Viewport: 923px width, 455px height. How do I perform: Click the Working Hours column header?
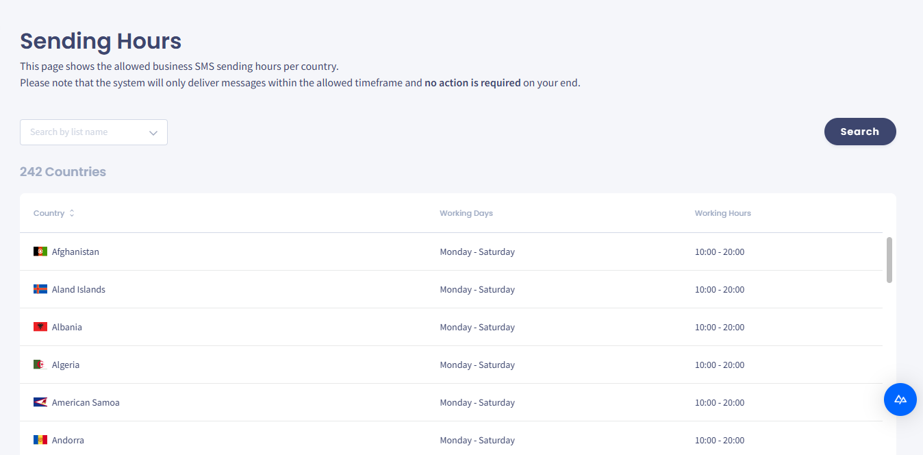[723, 213]
